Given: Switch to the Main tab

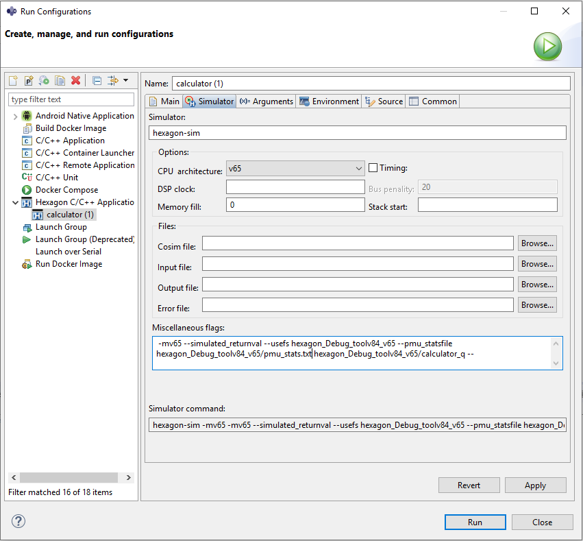Looking at the screenshot, I should 164,101.
